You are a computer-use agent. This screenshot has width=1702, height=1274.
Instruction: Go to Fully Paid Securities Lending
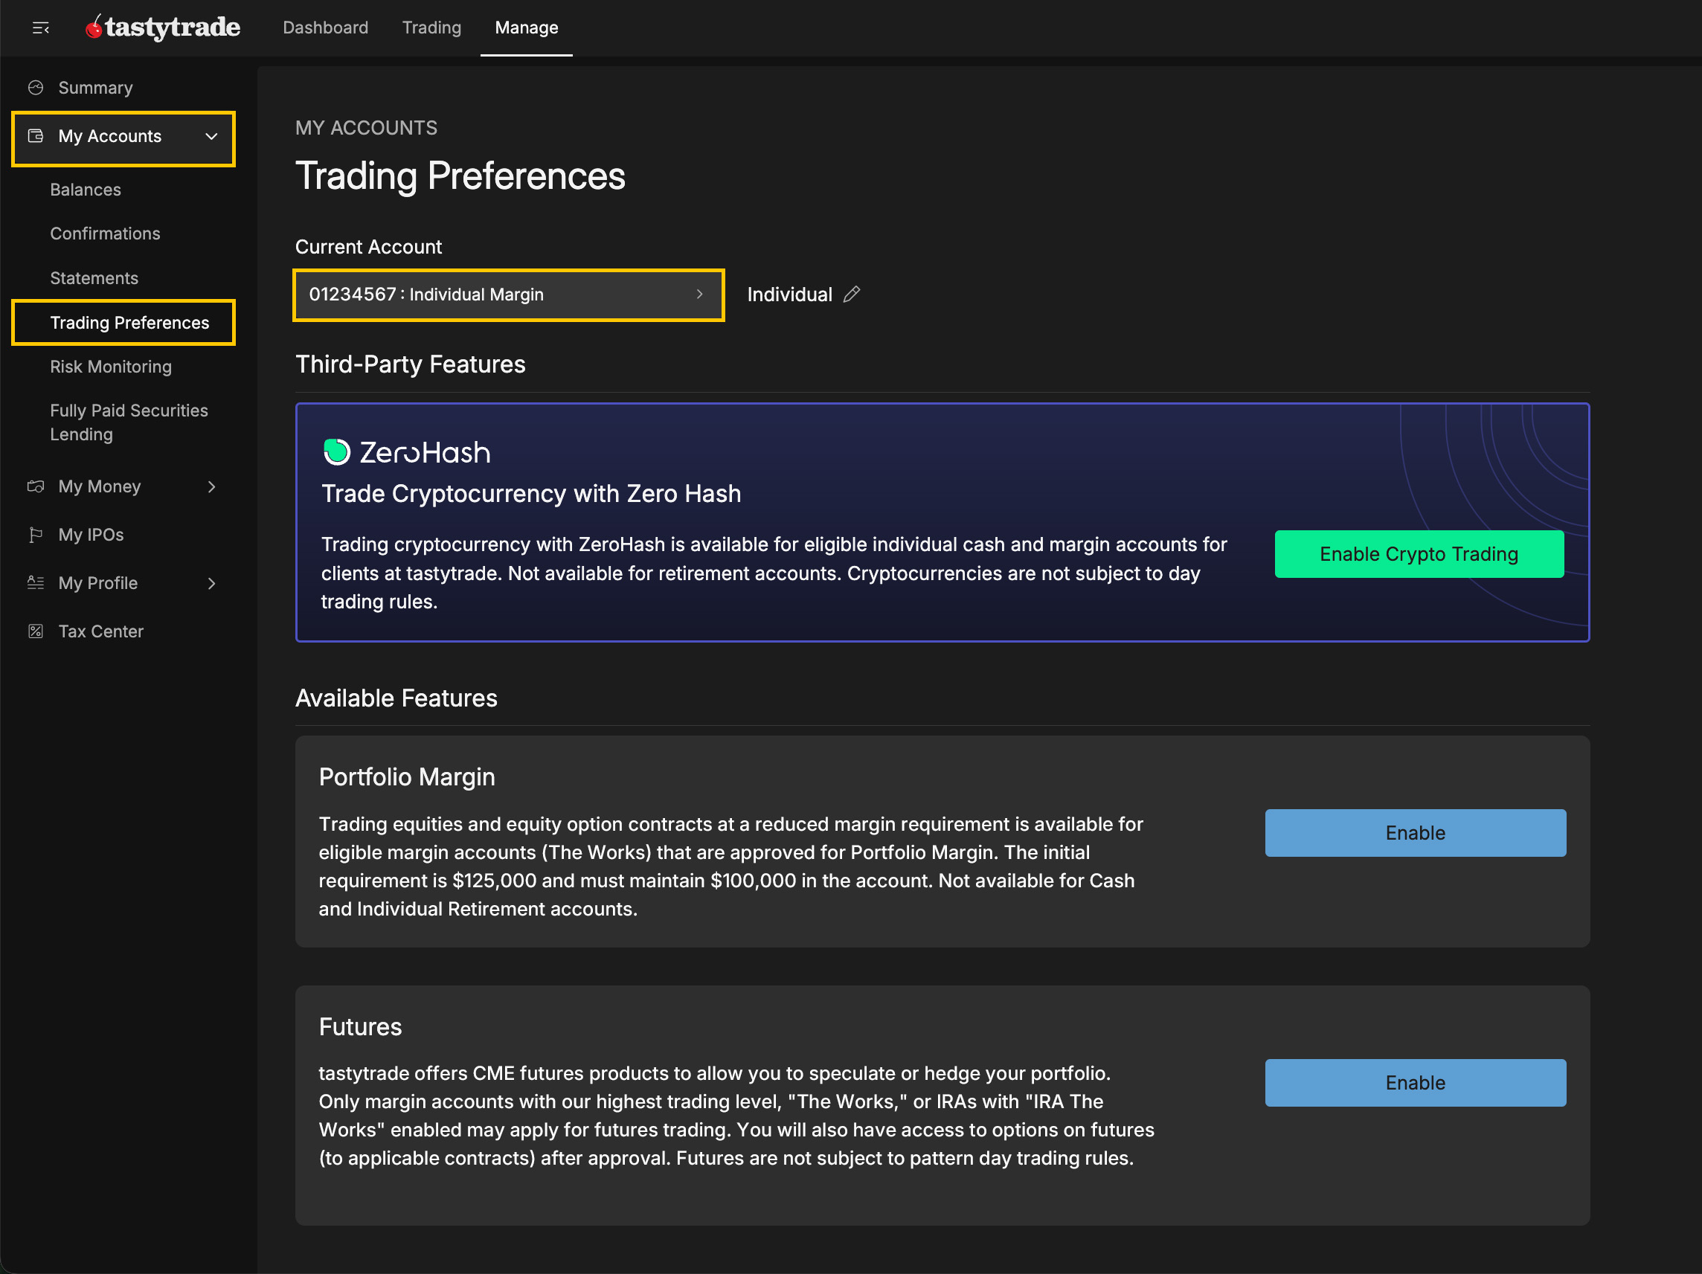coord(129,422)
